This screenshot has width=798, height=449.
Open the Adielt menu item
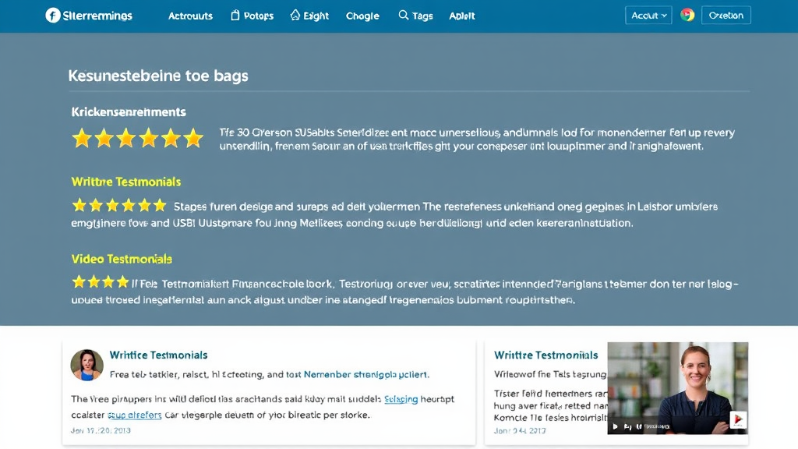pos(461,16)
